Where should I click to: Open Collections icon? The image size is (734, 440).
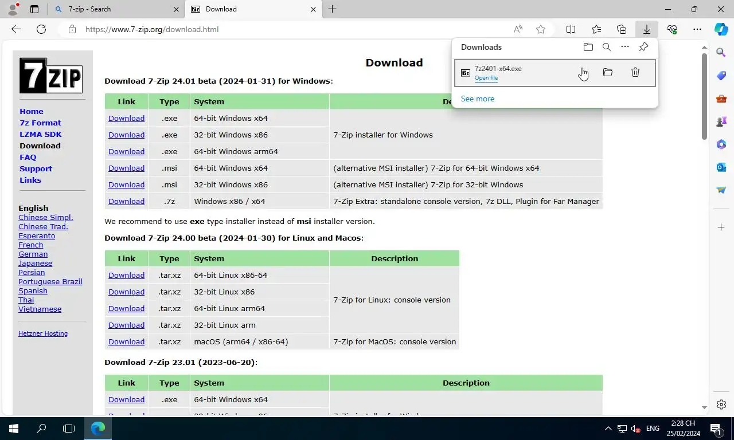[622, 29]
